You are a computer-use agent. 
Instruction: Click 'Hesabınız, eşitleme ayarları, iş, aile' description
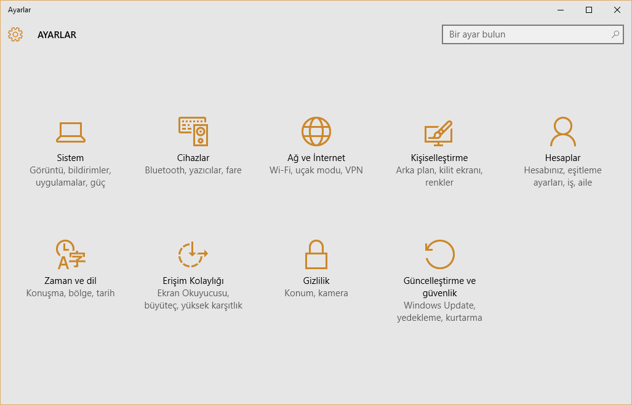coord(562,176)
